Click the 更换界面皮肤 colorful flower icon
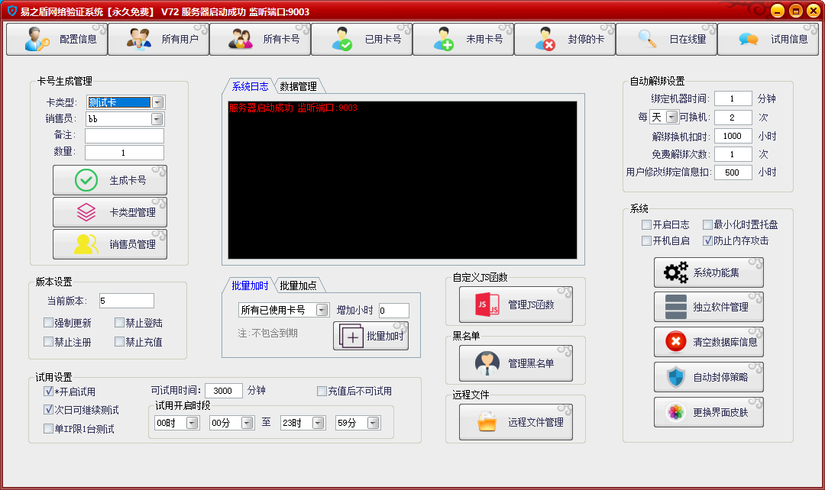 click(x=676, y=412)
